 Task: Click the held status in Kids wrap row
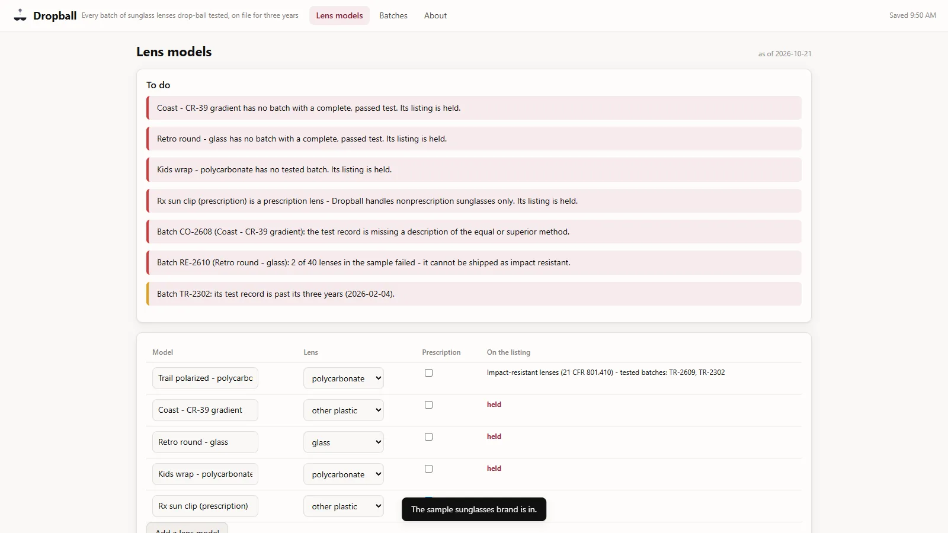click(x=494, y=468)
